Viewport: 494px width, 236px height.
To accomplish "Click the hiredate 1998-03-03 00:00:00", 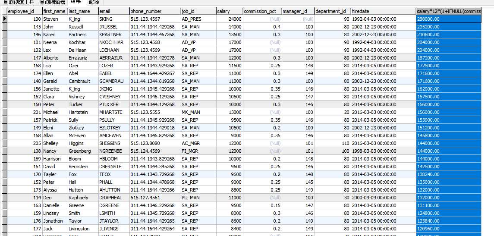I will pyautogui.click(x=384, y=151).
